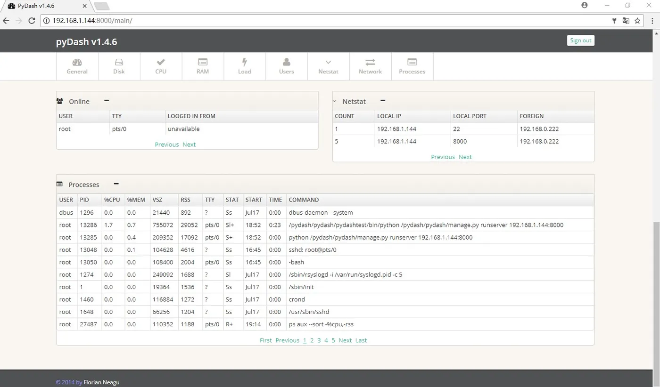Screen dimensions: 660x387
Task: Open the Users section
Action: click(x=286, y=66)
